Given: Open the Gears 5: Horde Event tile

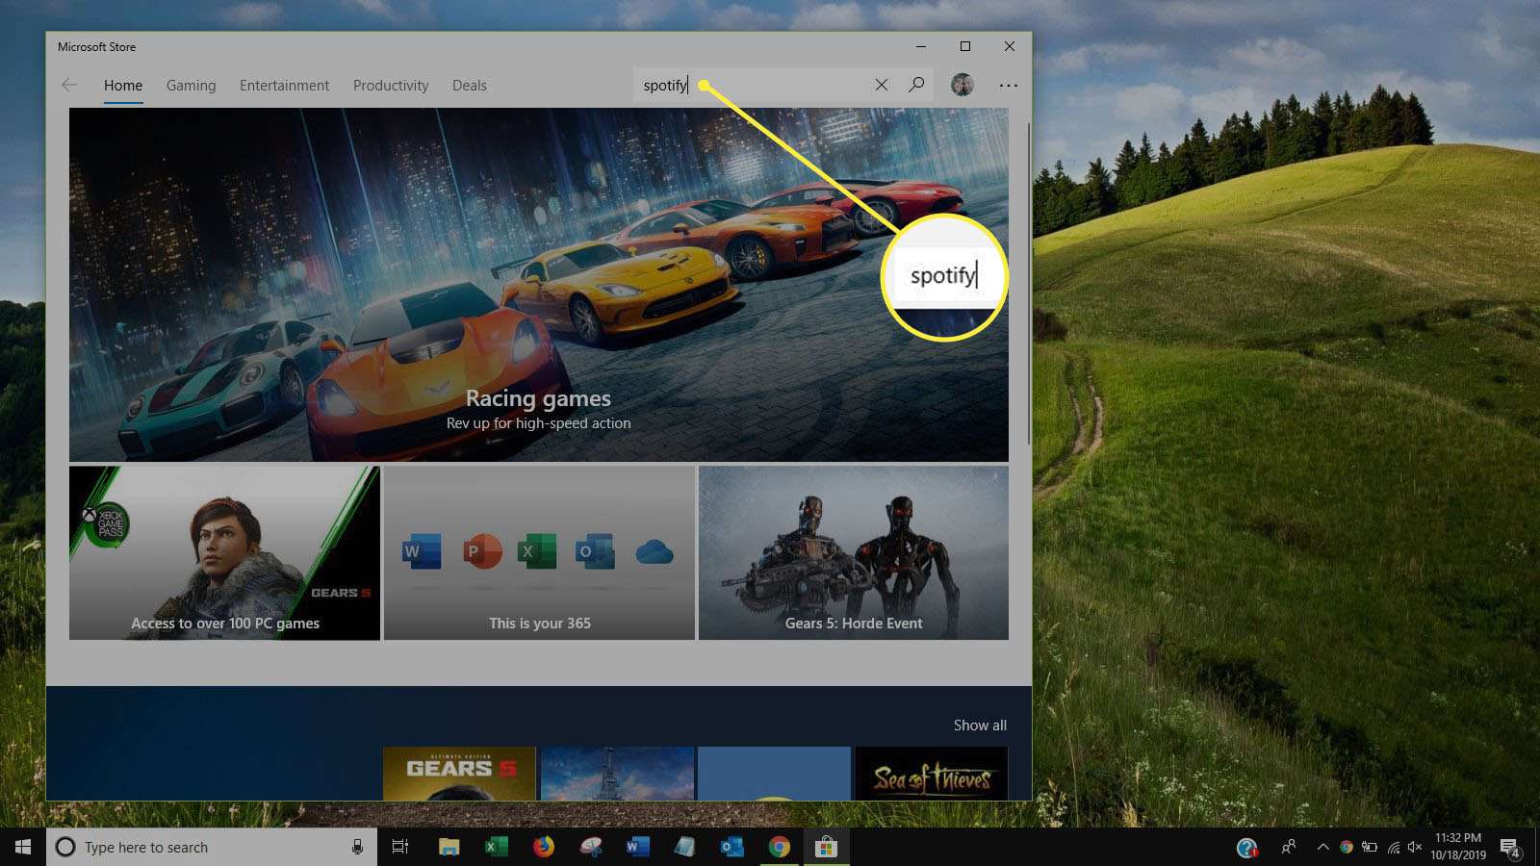Looking at the screenshot, I should tap(854, 553).
